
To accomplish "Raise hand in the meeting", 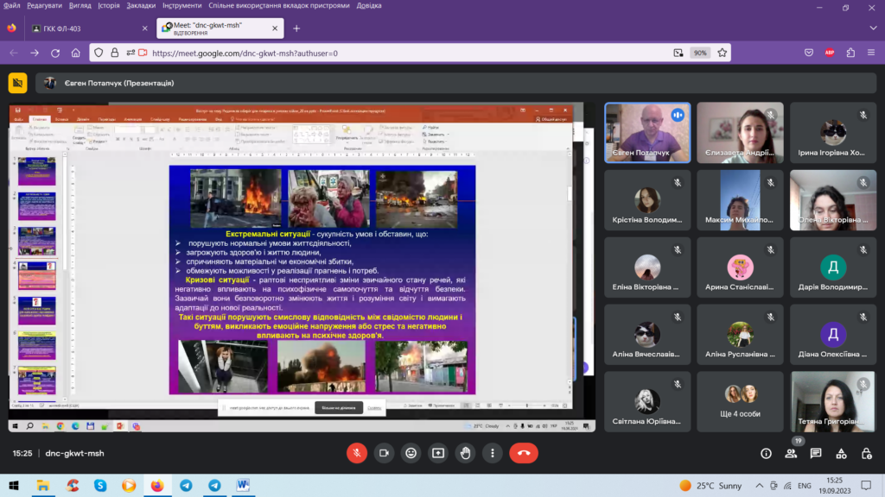I will [x=466, y=452].
